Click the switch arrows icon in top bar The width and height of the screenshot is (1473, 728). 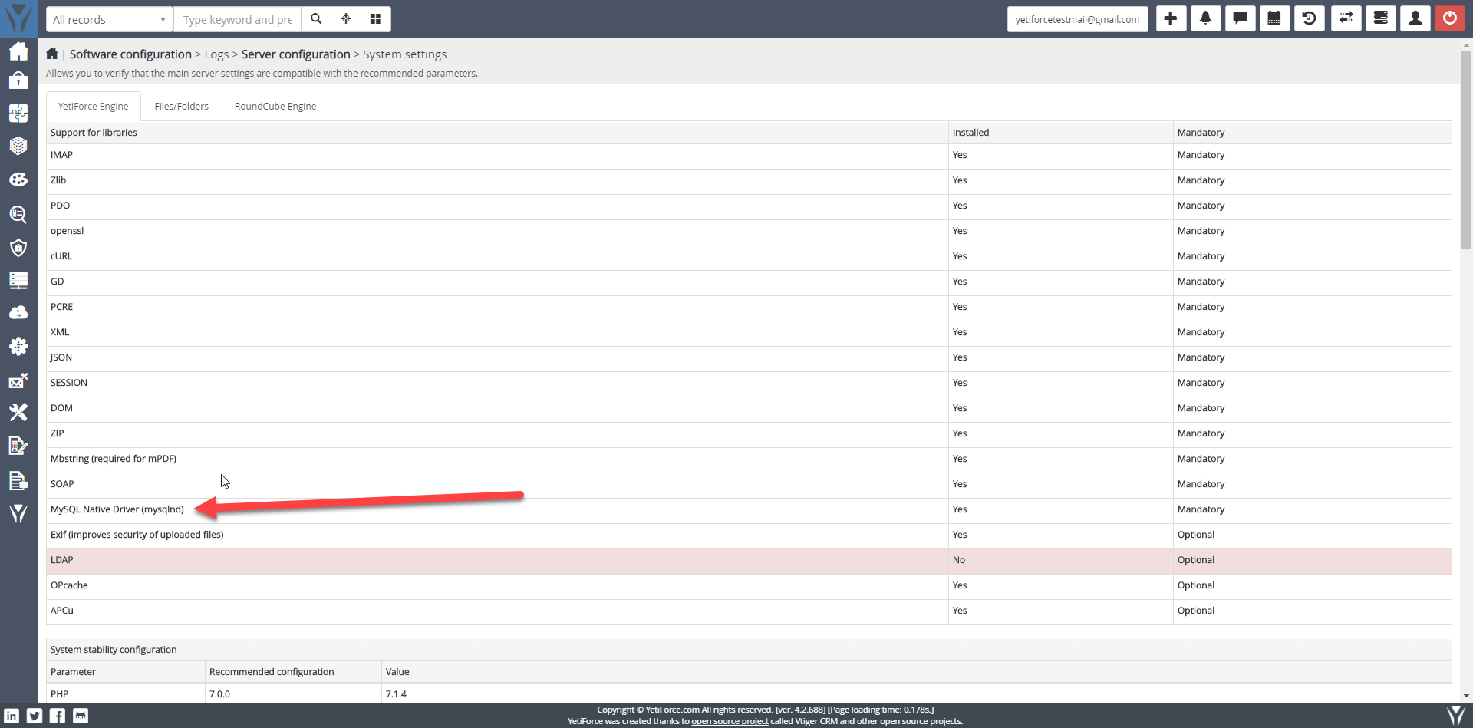pos(1346,18)
